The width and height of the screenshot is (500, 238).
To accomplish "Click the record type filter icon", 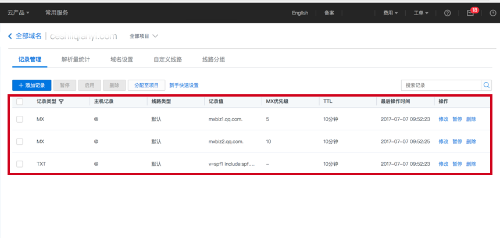I will tap(61, 101).
